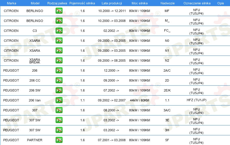Image resolution: width=230 pixels, height=145 pixels.
Task: Click the fuel icon in the Peugeot 307 3A/C row
Action: click(59, 110)
